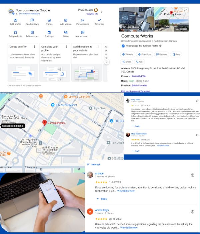Click the Call button

click(x=140, y=62)
